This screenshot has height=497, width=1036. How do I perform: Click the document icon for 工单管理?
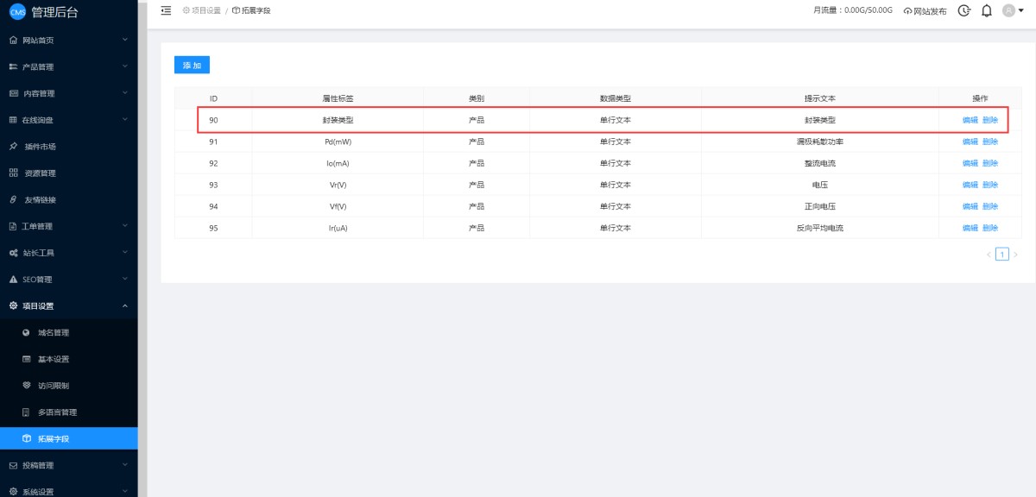tap(13, 227)
